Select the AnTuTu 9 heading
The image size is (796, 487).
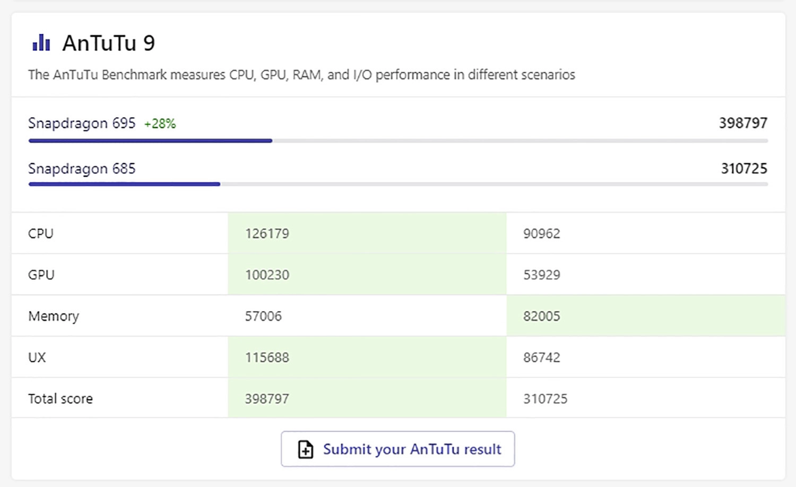[x=109, y=43]
